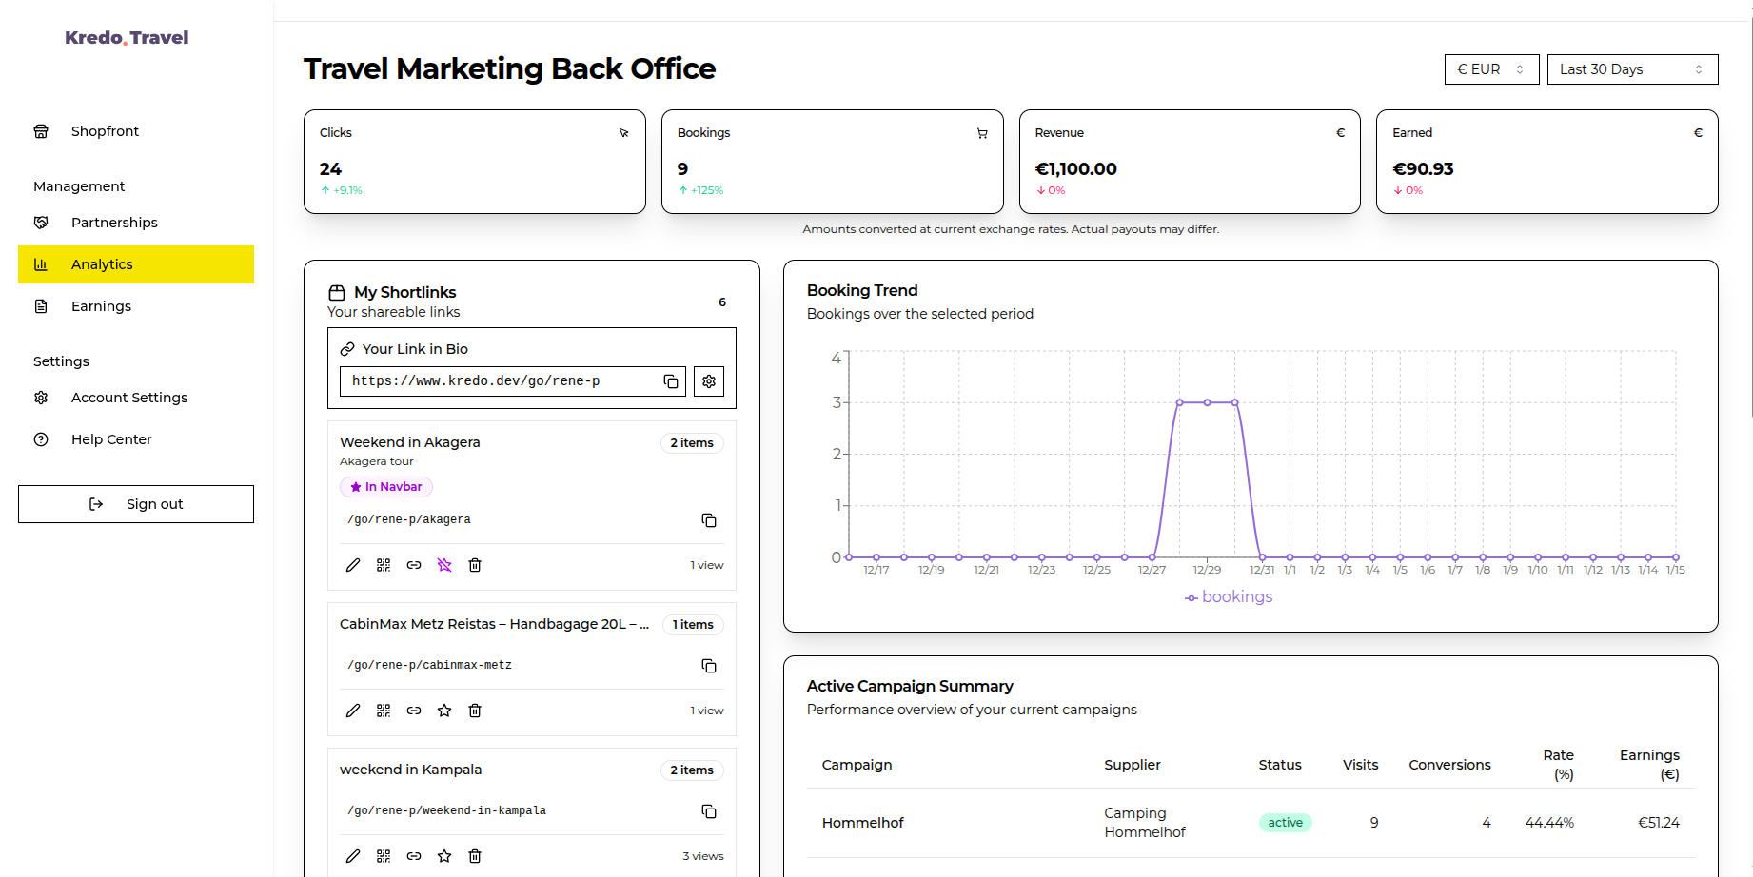1753x877 pixels.
Task: Open the Last 30 Days range selector
Action: (1631, 68)
